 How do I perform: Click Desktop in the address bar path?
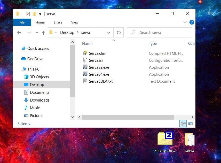[67, 33]
